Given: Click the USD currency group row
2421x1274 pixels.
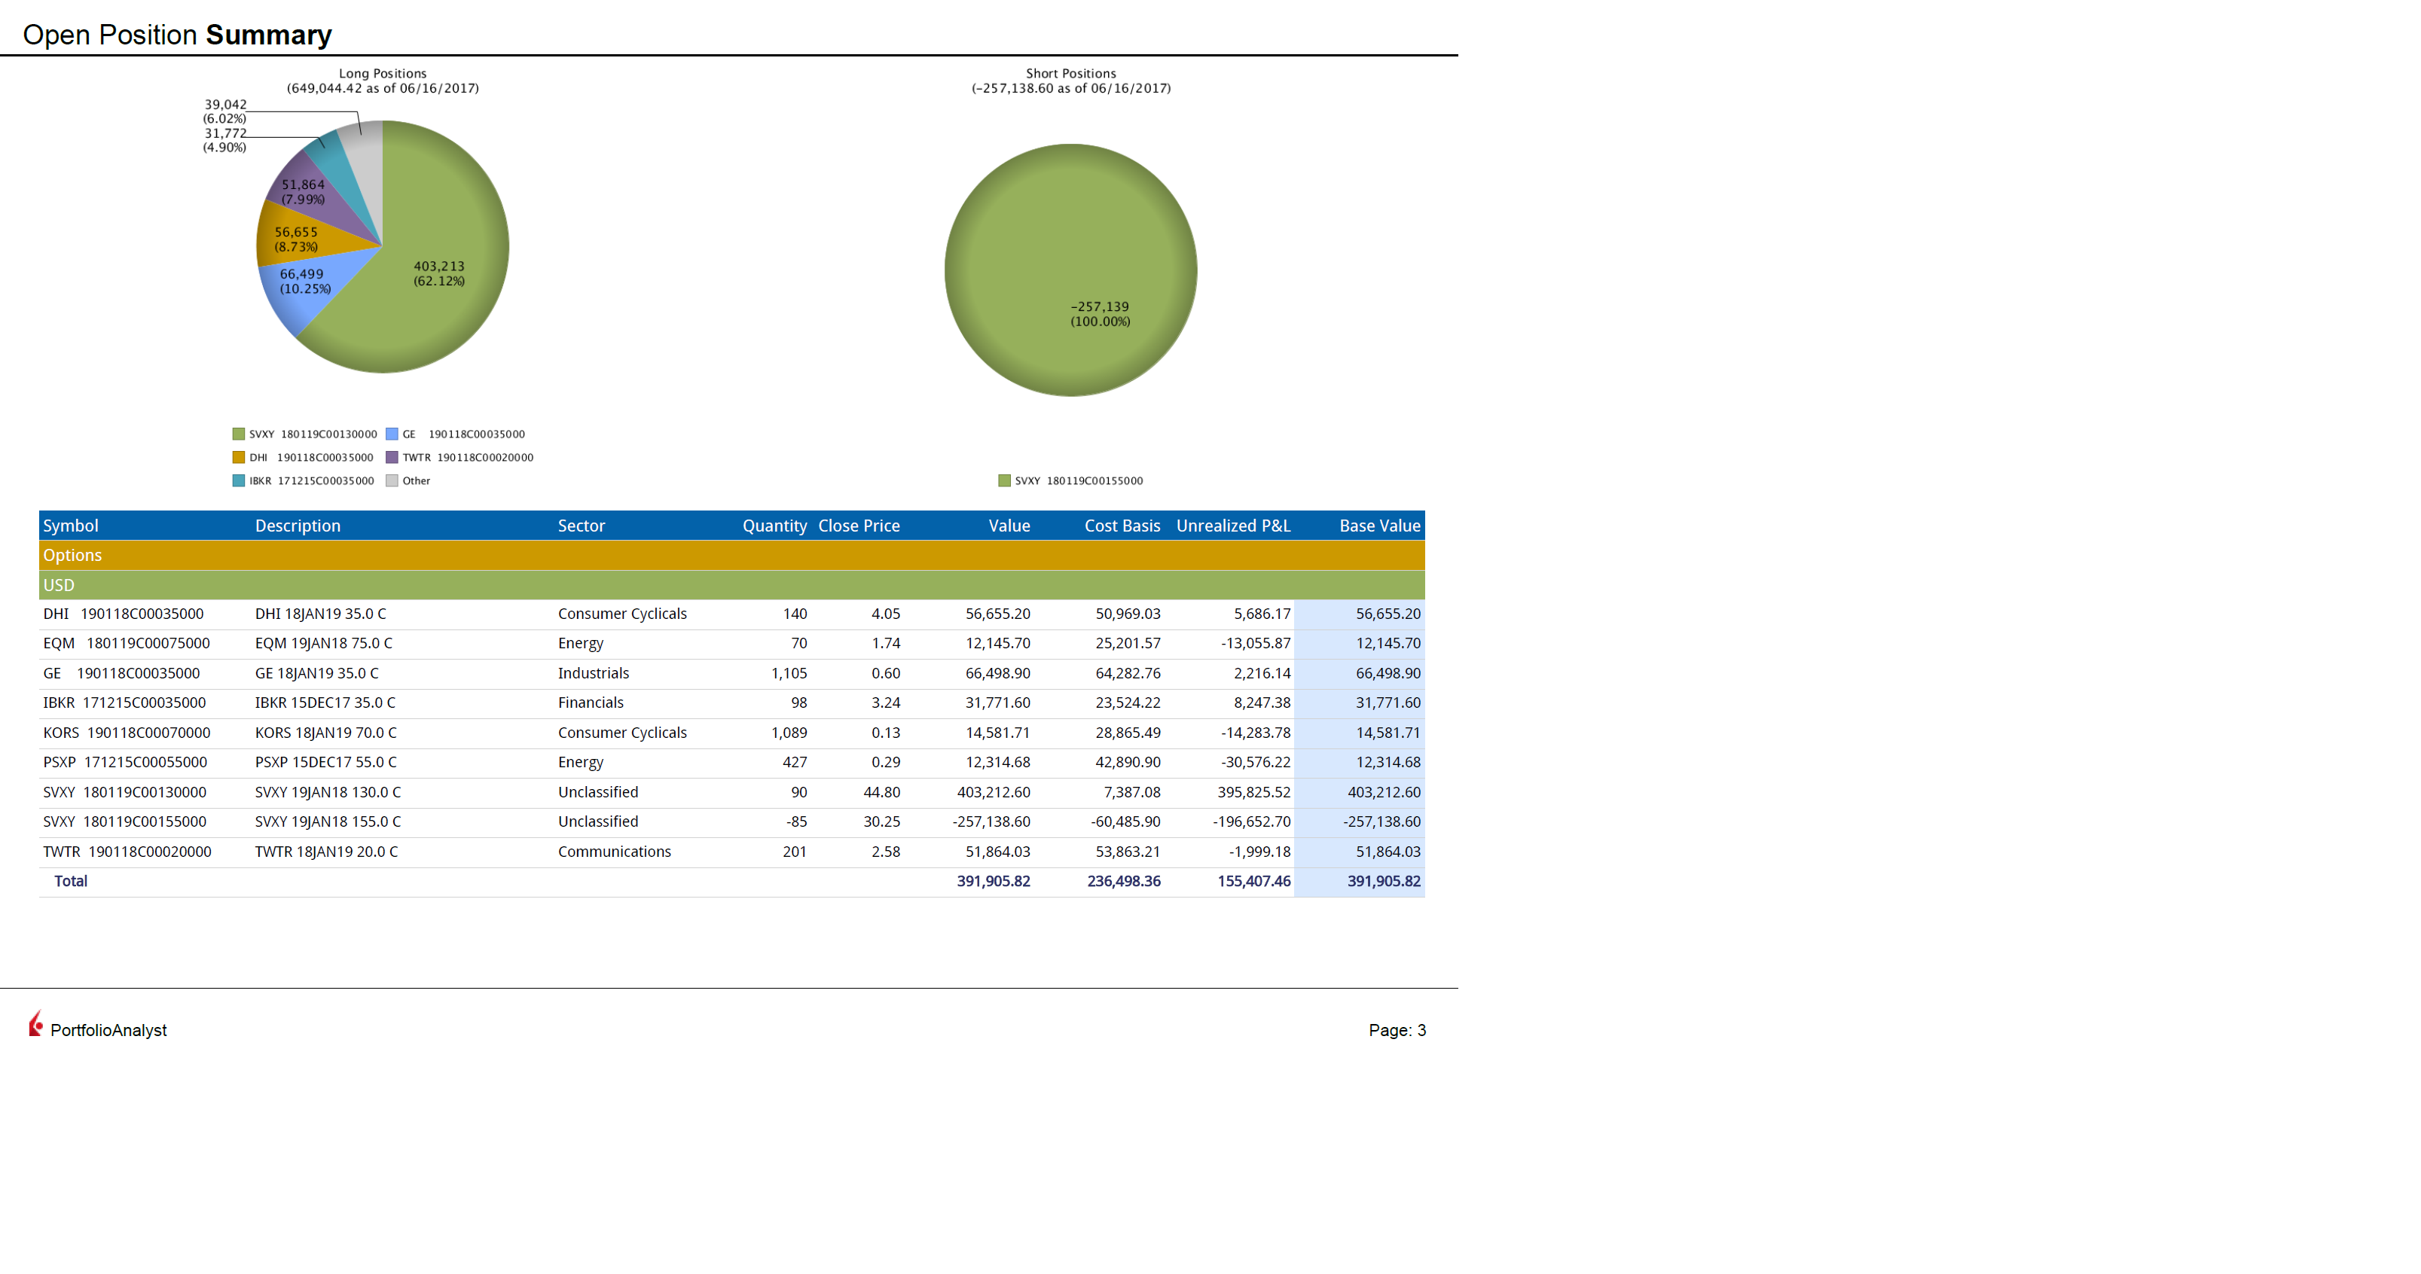Looking at the screenshot, I should 731,585.
